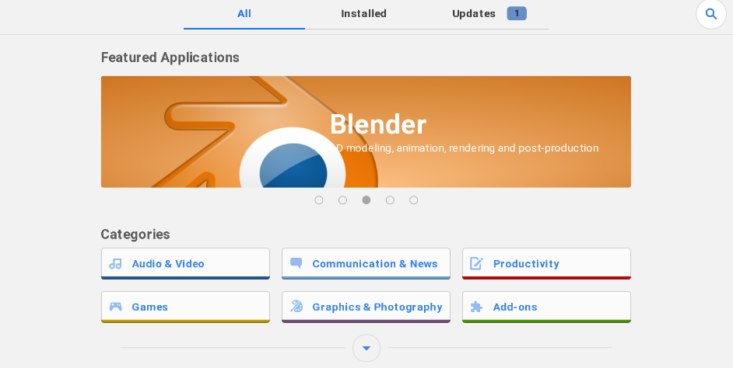The image size is (733, 368).
Task: Open the Audio & Video category
Action: 186,264
